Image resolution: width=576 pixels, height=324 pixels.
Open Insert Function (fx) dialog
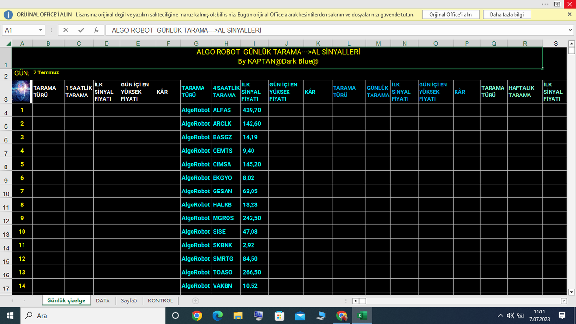[x=96, y=30]
